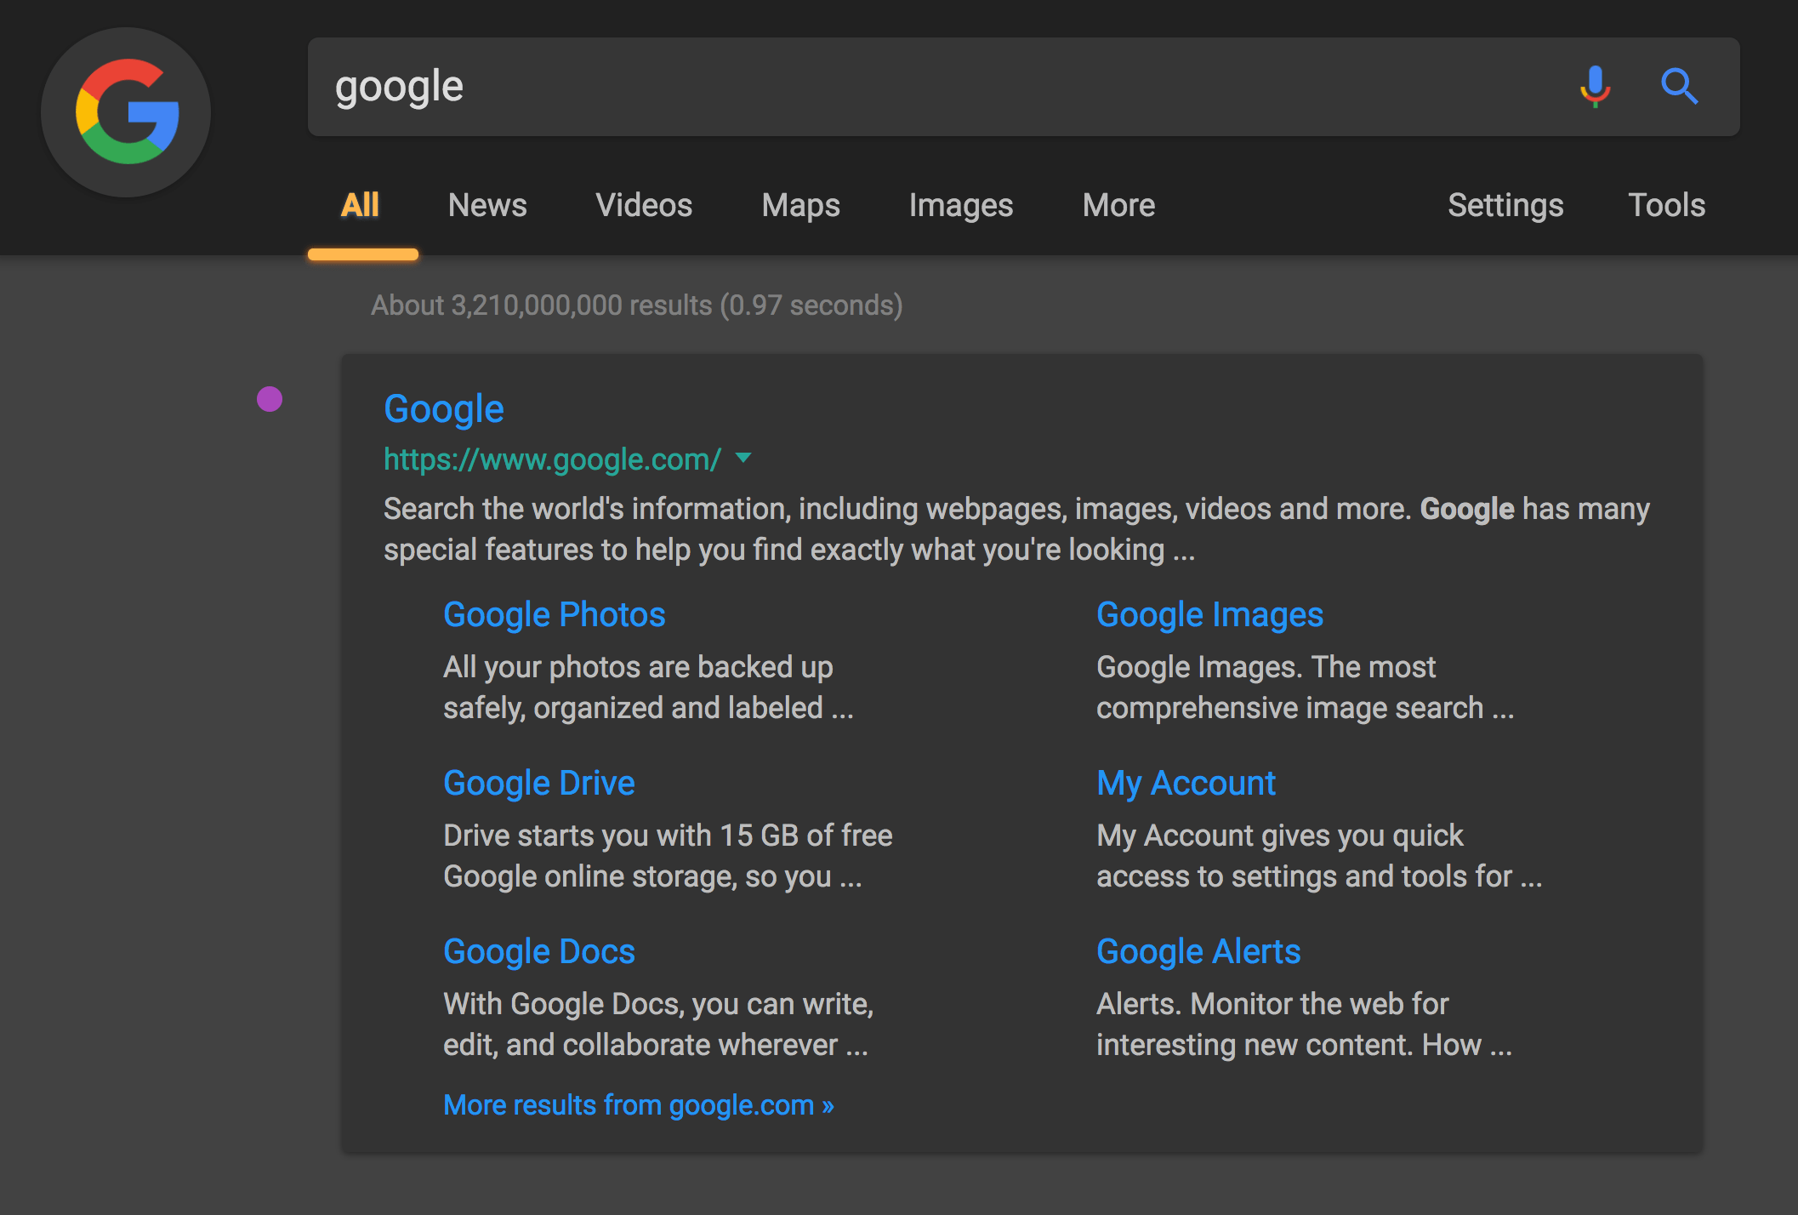The image size is (1798, 1215).
Task: Click 'Alerts. Monitor the web' description
Action: (x=1305, y=1024)
